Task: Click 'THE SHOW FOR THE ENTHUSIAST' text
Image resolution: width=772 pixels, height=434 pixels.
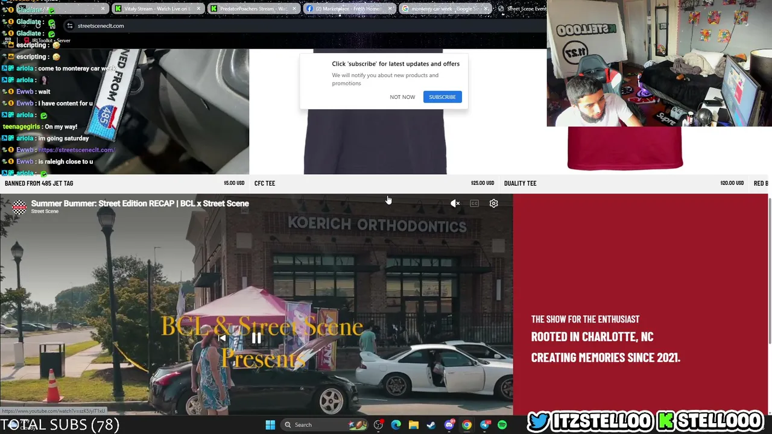Action: pos(585,319)
